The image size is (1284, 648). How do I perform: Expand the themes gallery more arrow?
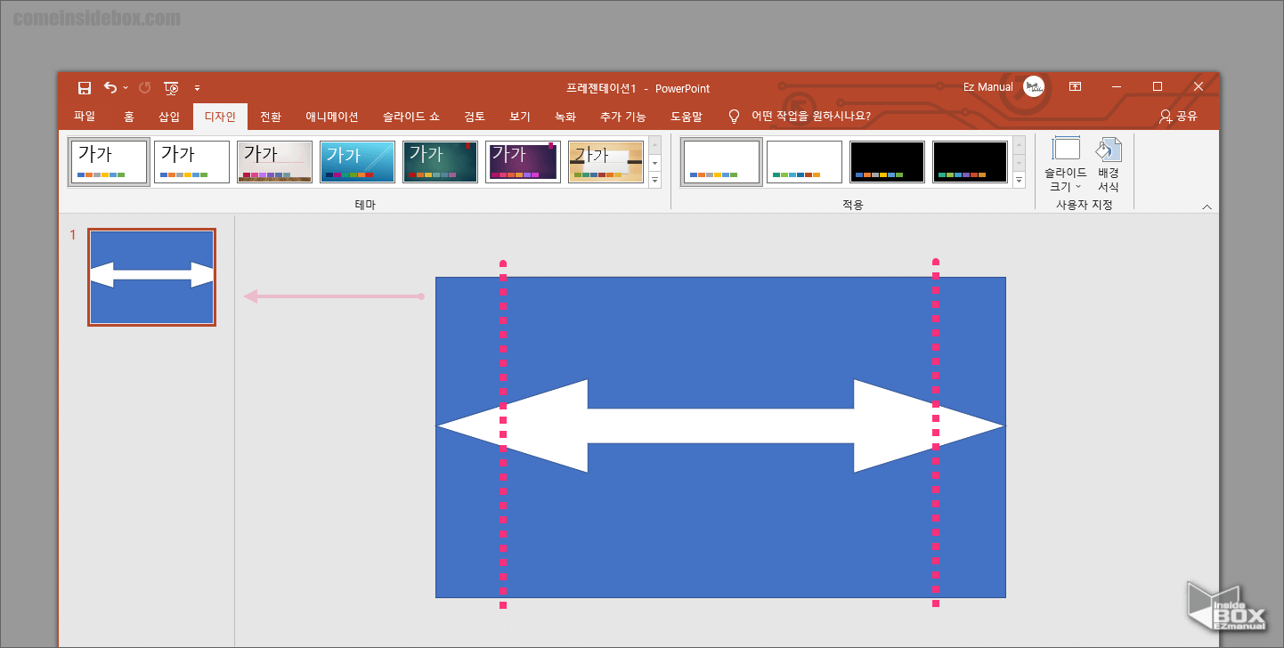[x=655, y=181]
